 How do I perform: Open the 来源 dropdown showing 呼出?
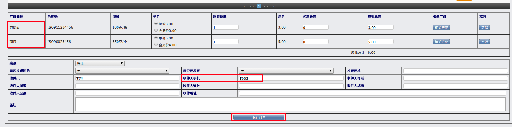[x=100, y=63]
